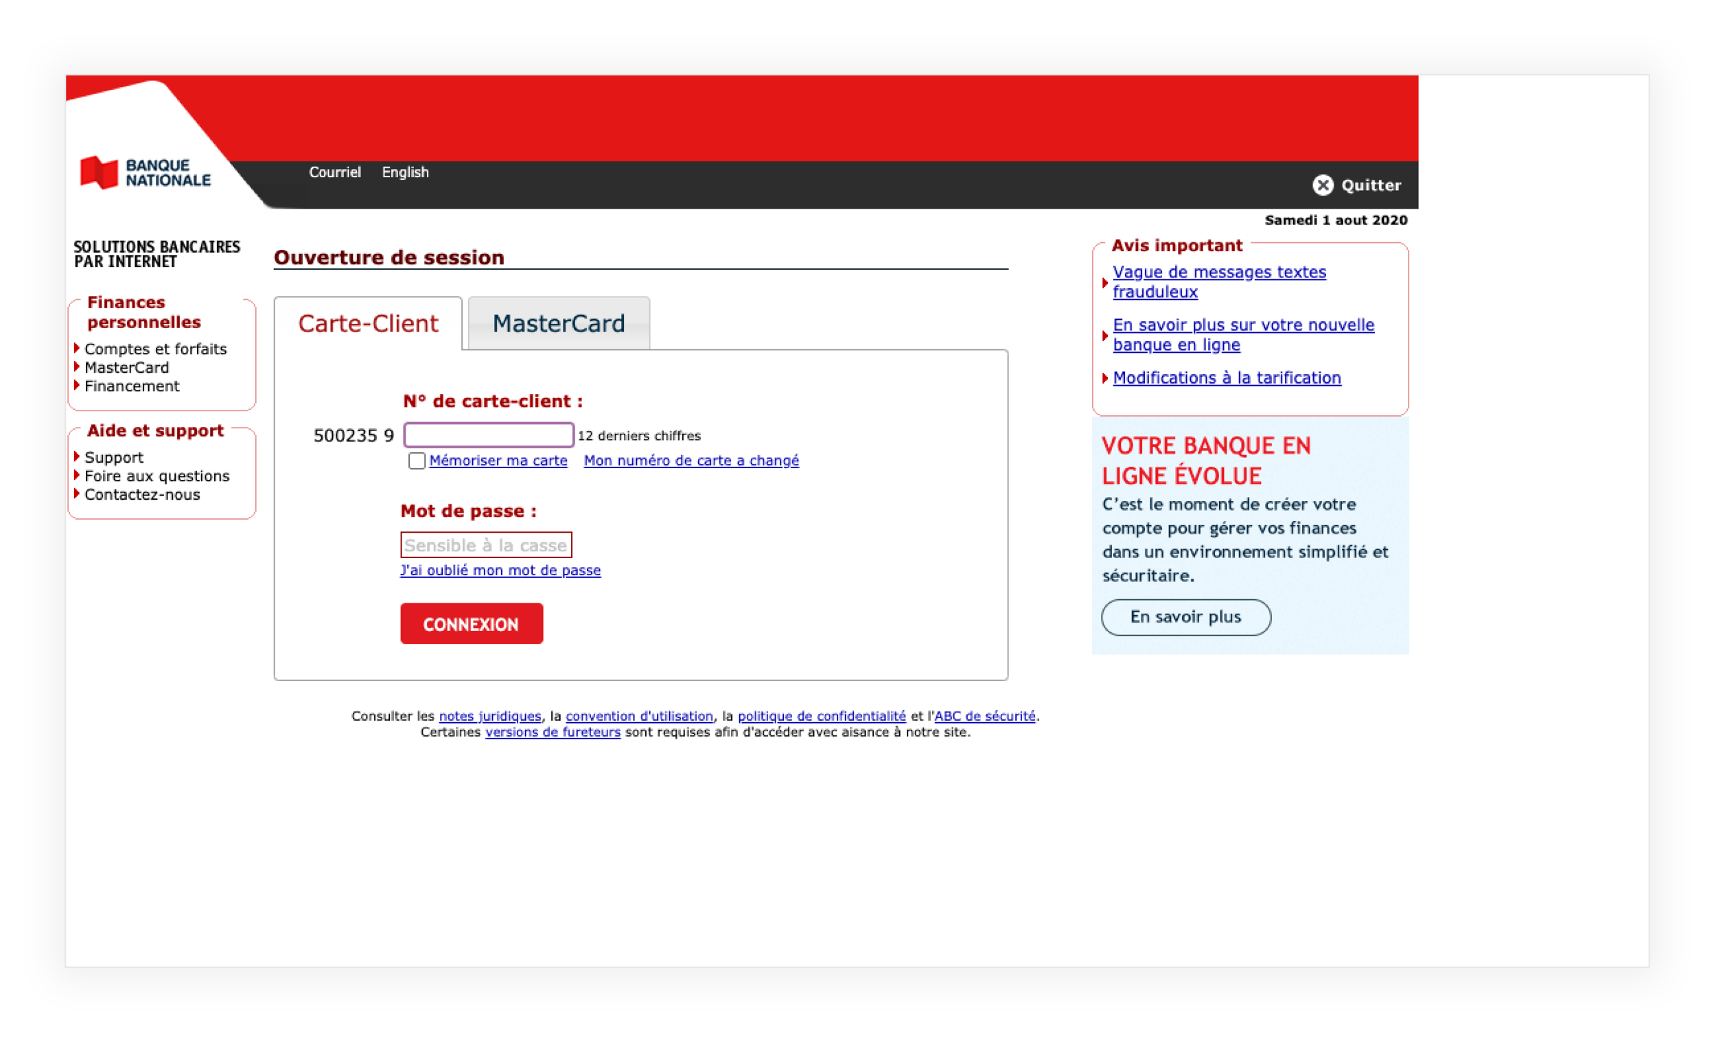Enable Mémoriser ma carte checkbox

click(417, 461)
